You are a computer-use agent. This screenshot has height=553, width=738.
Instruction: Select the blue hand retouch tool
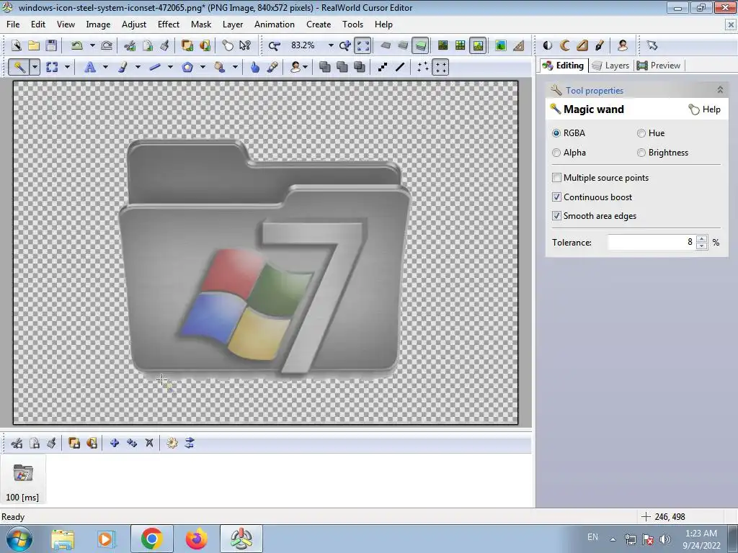pos(254,67)
